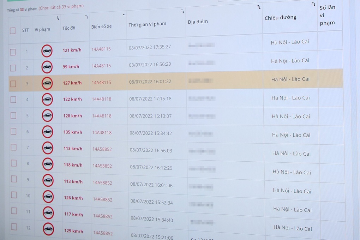Click the 'Biển số xe' column header
Viewport: 360px width, 240px height.
coord(102,26)
